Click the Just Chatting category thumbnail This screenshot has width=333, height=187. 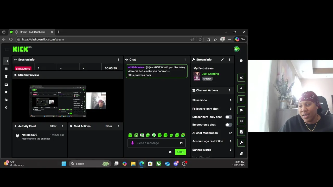point(197,76)
